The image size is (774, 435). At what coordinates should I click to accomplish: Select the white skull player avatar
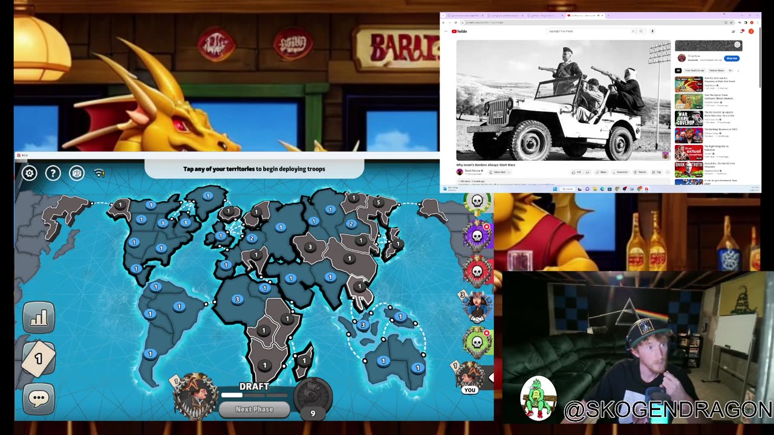477,202
